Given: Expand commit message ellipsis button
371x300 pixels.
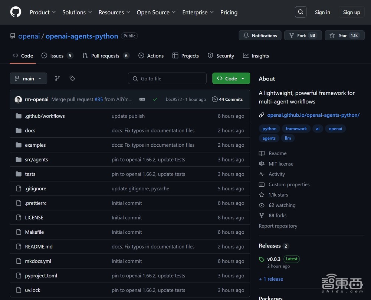Looking at the screenshot, I should (x=142, y=99).
